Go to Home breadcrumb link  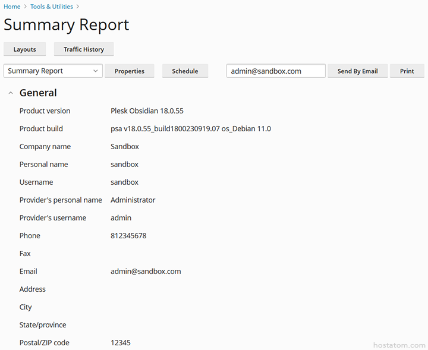click(12, 7)
